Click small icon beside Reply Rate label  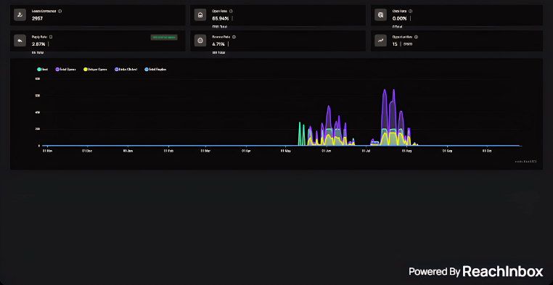[51, 37]
